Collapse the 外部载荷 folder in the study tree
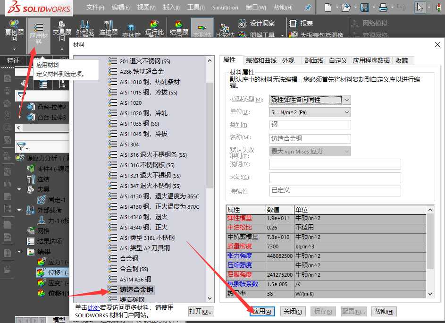445x323 pixels. 19,210
